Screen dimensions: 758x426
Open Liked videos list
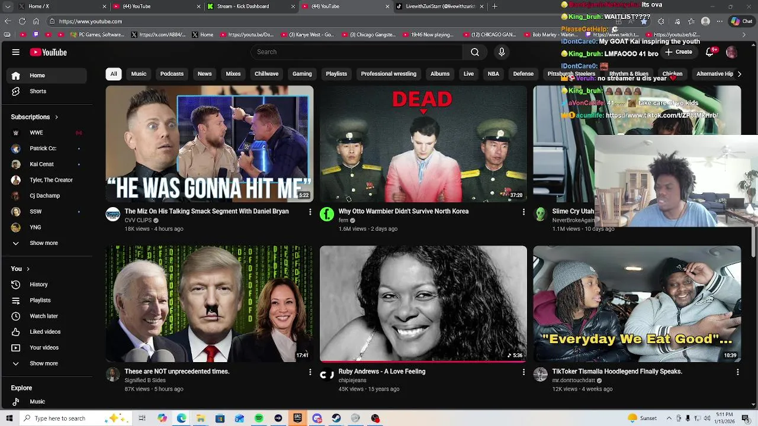[x=45, y=332]
